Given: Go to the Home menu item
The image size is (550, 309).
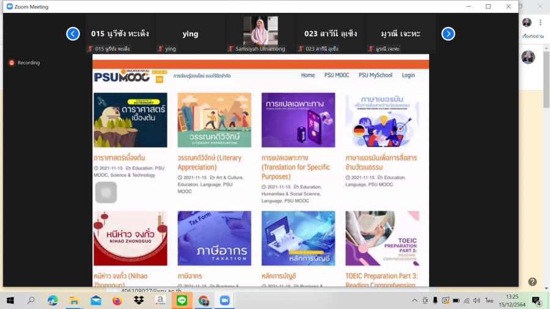Looking at the screenshot, I should (308, 75).
